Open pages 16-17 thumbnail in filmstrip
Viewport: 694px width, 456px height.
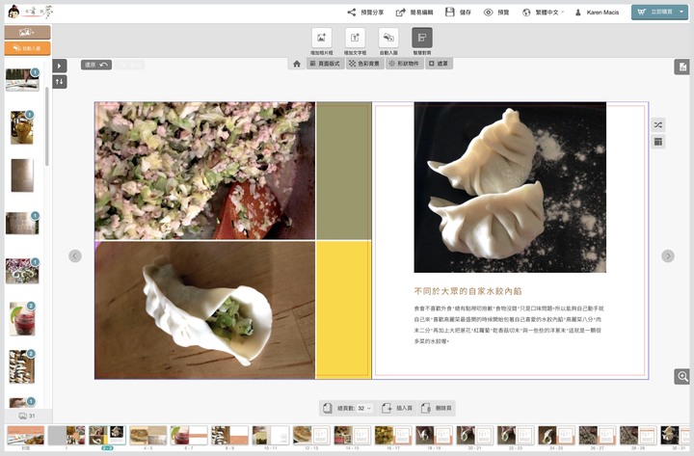point(393,435)
